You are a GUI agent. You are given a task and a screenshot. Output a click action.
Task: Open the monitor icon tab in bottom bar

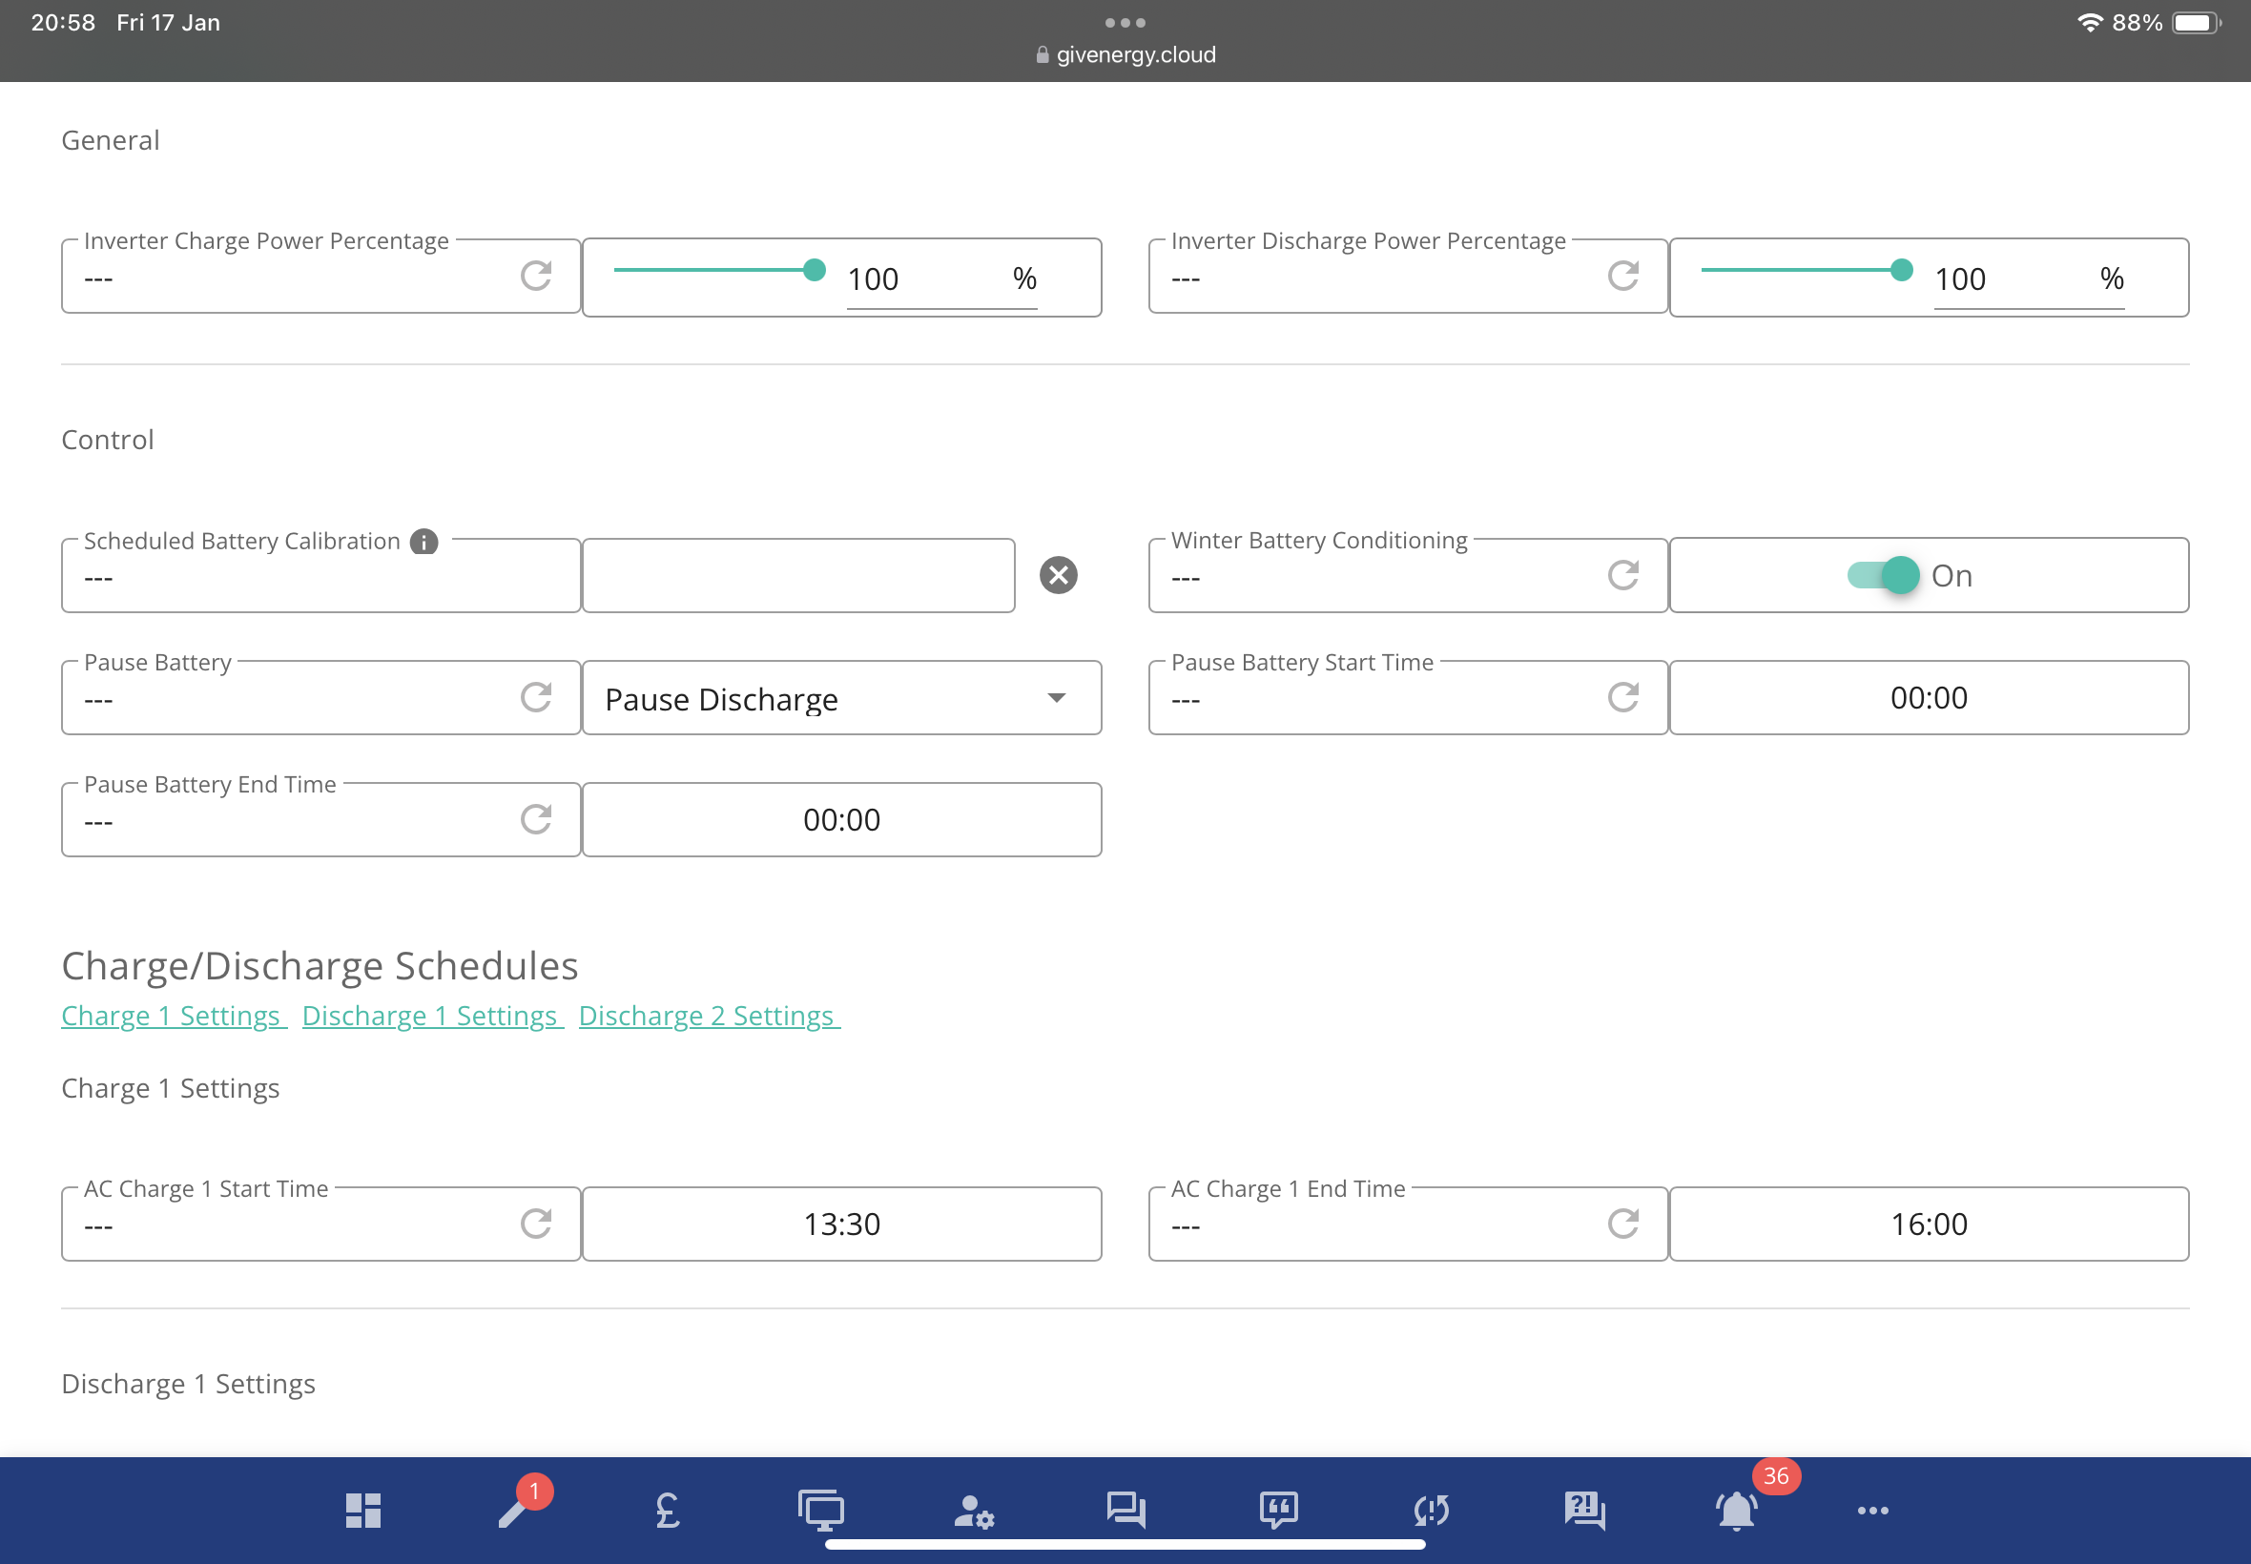pyautogui.click(x=821, y=1510)
